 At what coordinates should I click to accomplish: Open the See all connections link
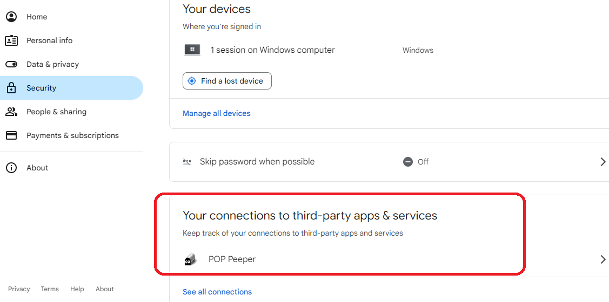[x=217, y=292]
